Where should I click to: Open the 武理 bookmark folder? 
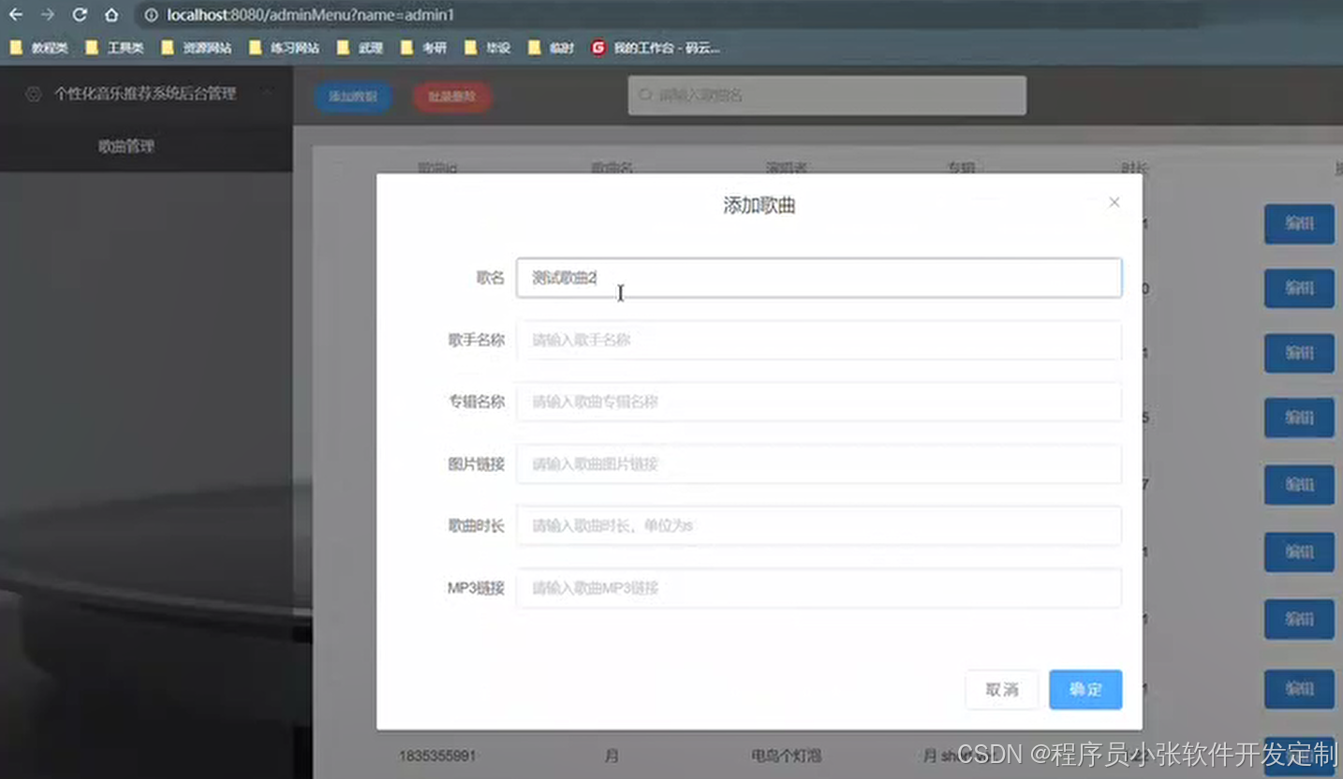[361, 48]
